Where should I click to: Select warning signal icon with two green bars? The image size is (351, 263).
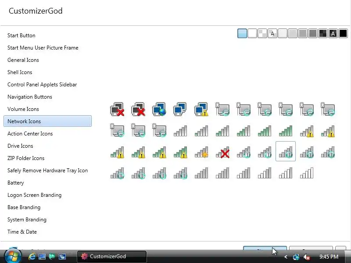(117, 152)
